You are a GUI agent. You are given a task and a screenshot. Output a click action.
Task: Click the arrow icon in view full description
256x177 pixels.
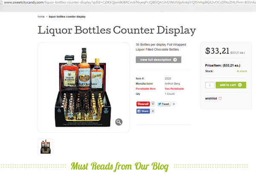coord(175,60)
